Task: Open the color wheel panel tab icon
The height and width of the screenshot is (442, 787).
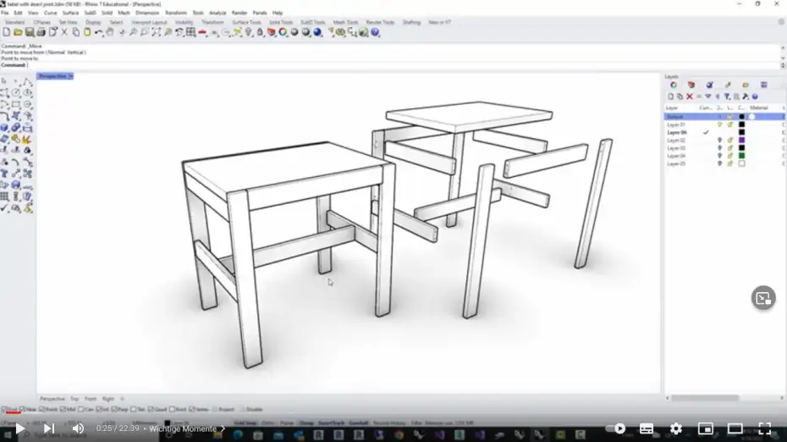Action: (x=674, y=85)
